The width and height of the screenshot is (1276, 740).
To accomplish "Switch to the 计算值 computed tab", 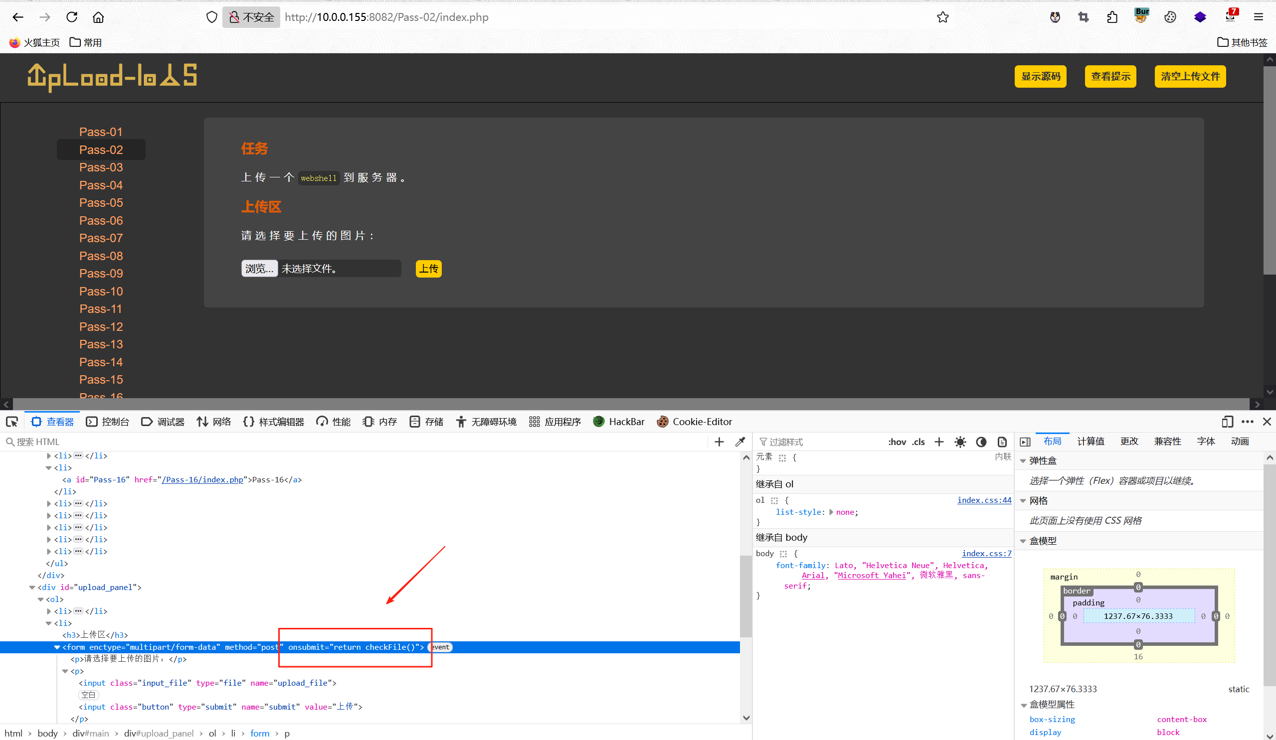I will [1091, 442].
